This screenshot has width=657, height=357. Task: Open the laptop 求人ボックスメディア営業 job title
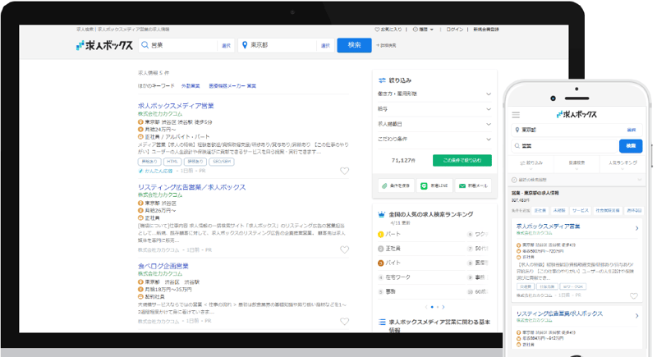tap(176, 106)
